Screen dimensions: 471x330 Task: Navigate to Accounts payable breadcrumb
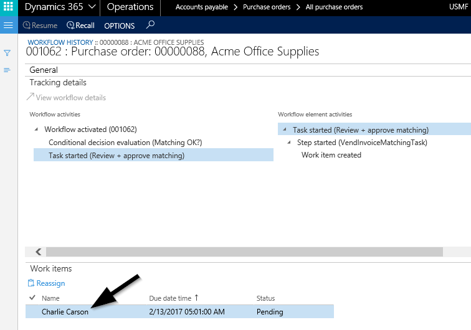(x=199, y=7)
